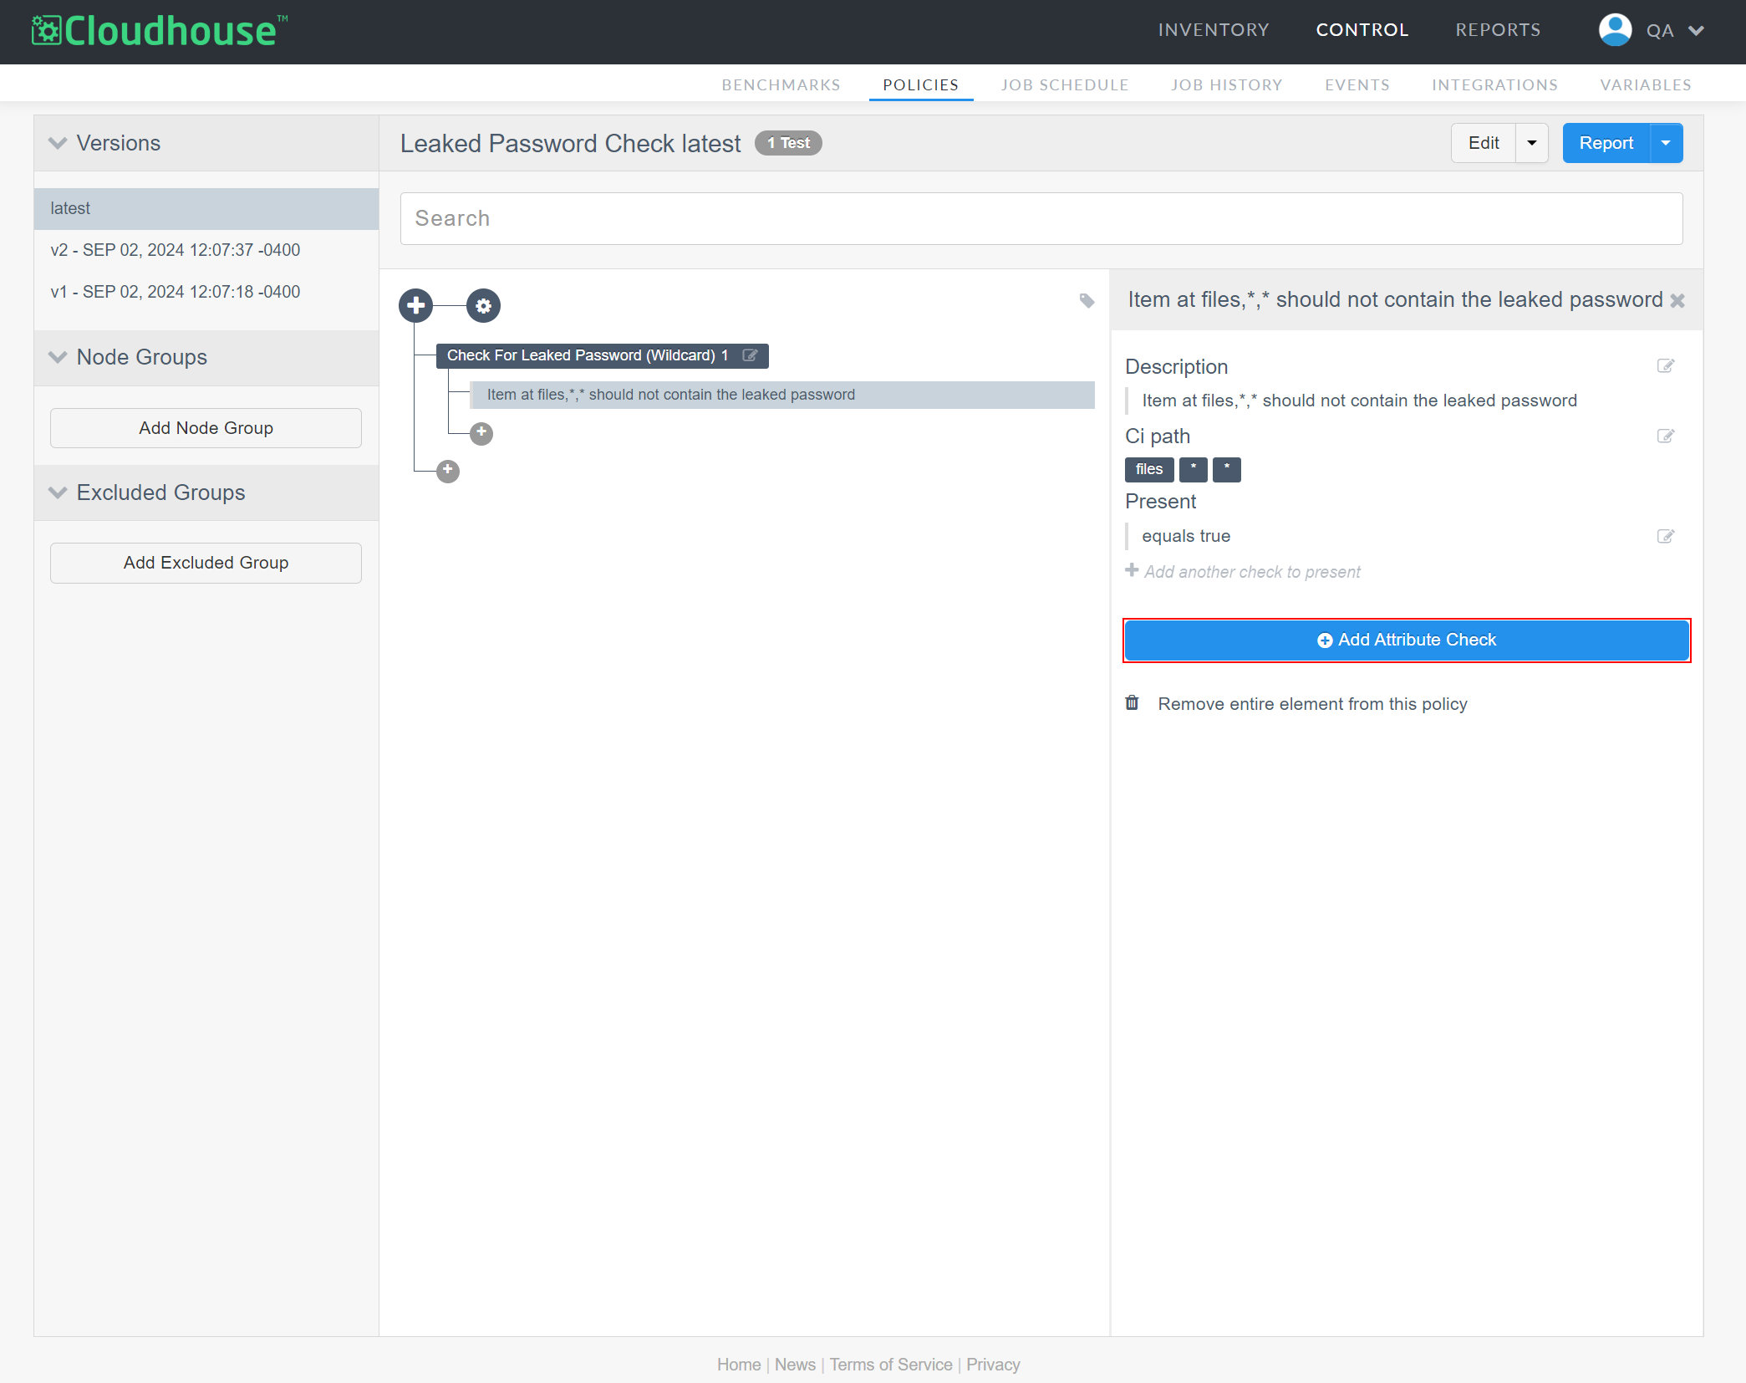Viewport: 1746px width, 1383px height.
Task: Click the user avatar icon
Action: click(x=1615, y=30)
